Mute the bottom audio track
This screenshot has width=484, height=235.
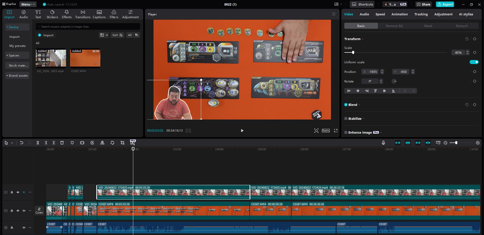pyautogui.click(x=24, y=227)
